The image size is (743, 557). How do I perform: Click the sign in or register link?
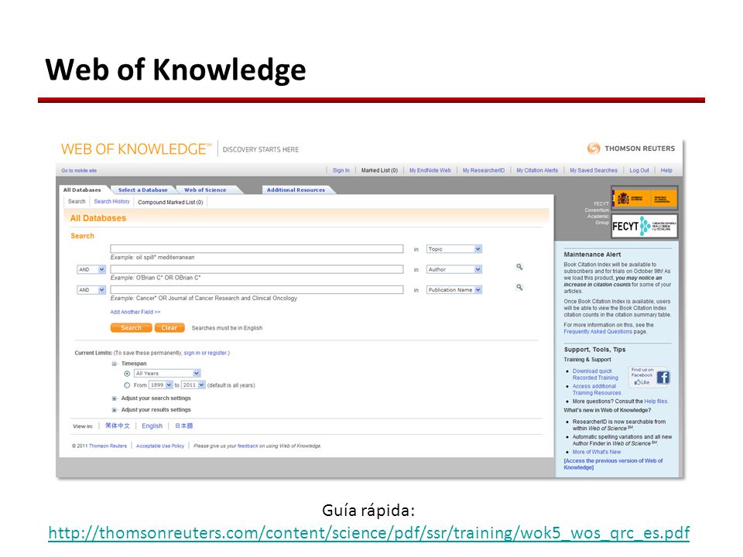(x=206, y=353)
